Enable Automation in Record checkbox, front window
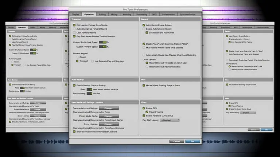This screenshot has height=157, width=280. point(144,29)
